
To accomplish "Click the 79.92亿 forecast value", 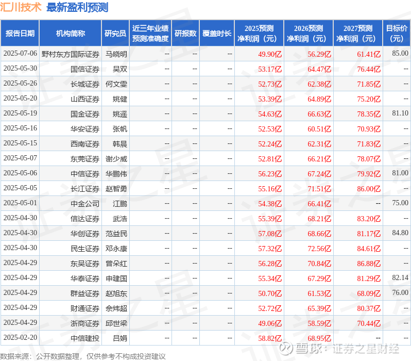I will click(x=369, y=174).
